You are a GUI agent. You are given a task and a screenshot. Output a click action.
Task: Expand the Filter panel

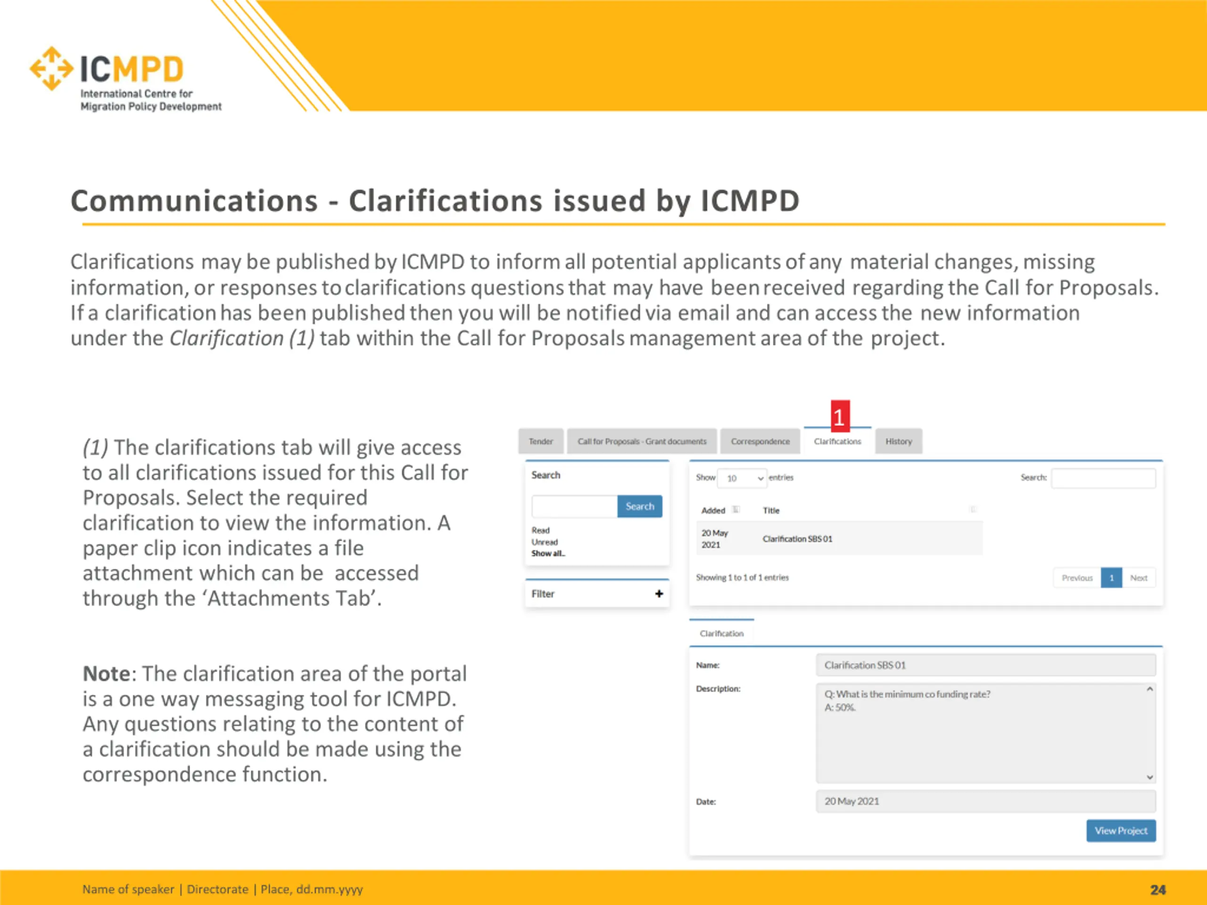[x=597, y=593]
